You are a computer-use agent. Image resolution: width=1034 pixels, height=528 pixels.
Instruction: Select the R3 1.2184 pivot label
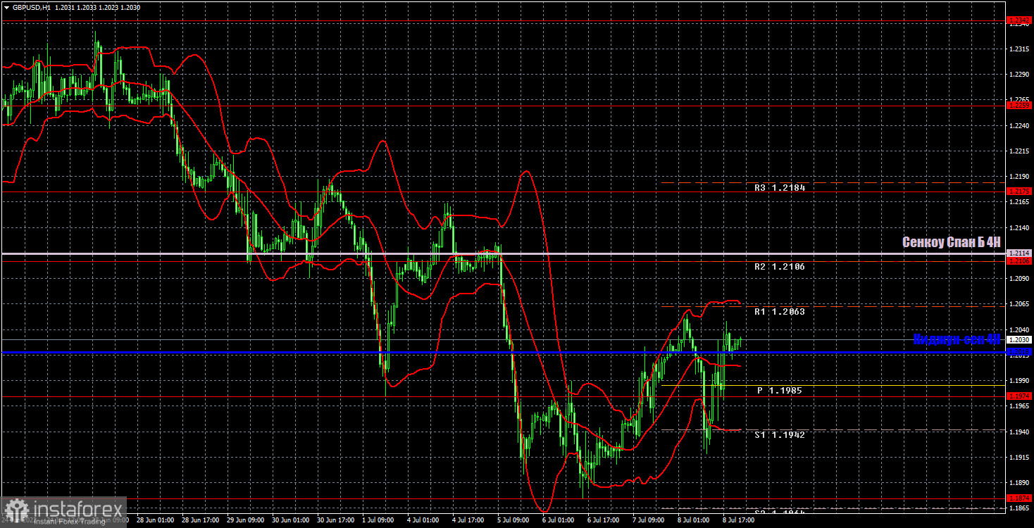779,188
